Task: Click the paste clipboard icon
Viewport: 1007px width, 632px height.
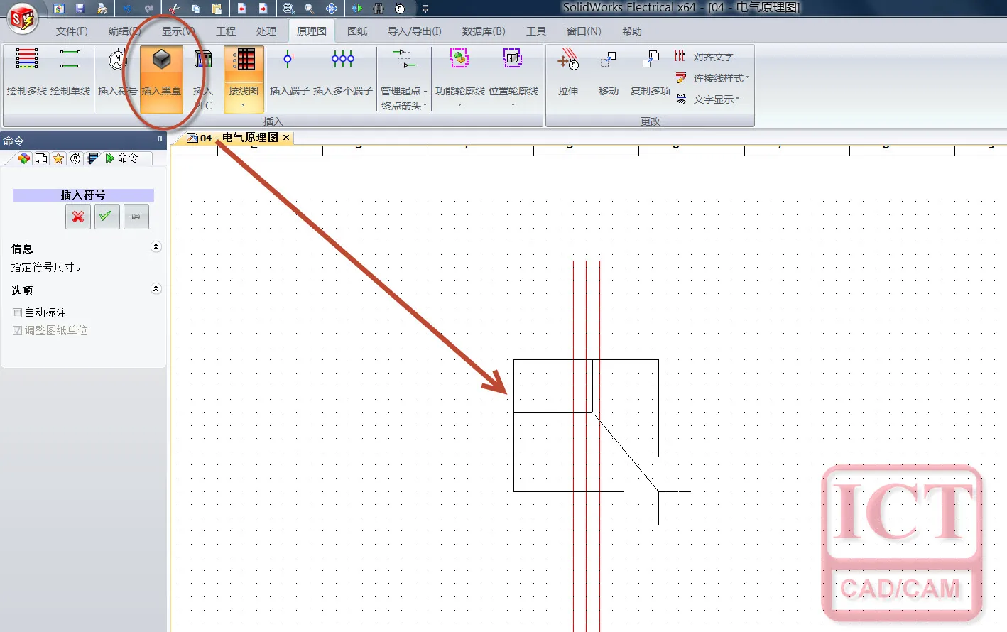Action: [217, 9]
